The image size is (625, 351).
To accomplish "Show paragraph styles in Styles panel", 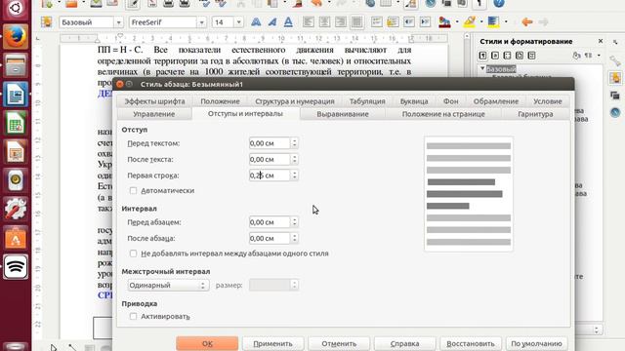I will 482,56.
